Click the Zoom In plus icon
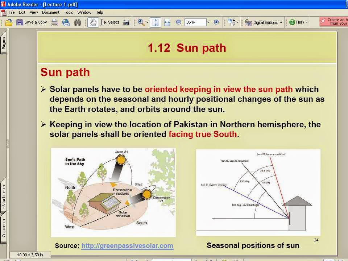 tap(216, 22)
